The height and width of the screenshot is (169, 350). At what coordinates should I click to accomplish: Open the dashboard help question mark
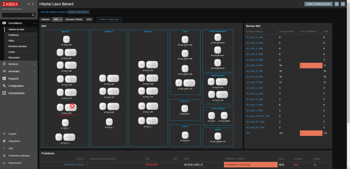point(300,4)
